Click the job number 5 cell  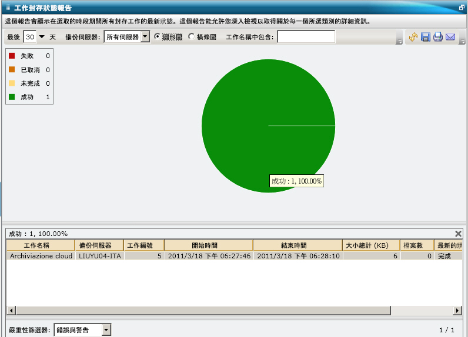tap(144, 256)
